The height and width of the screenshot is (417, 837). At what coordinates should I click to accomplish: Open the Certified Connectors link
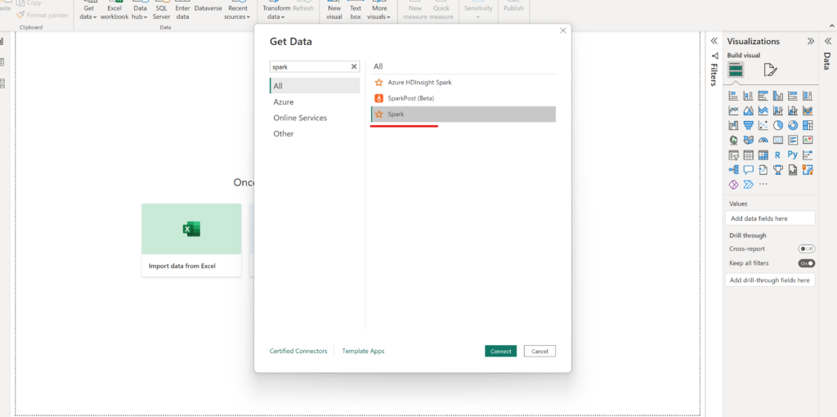pyautogui.click(x=298, y=351)
